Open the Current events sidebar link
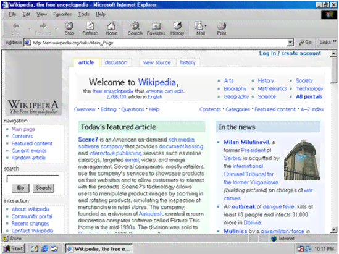This screenshot has height=254, width=339. [29, 151]
